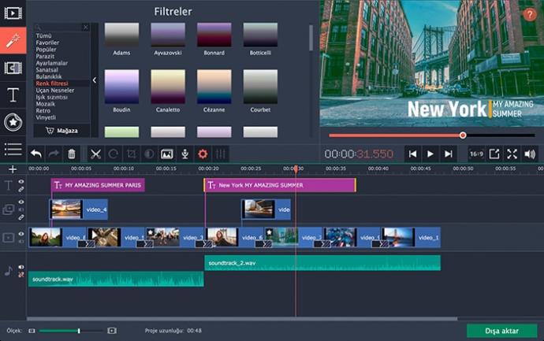Click the preview playback progress slider

432,135
